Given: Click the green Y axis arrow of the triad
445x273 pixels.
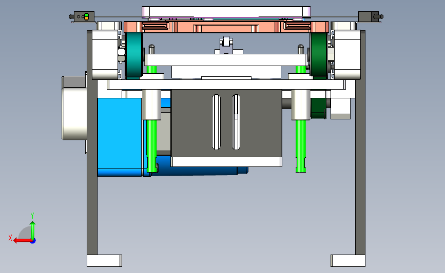Looking at the screenshot, I should click(33, 230).
